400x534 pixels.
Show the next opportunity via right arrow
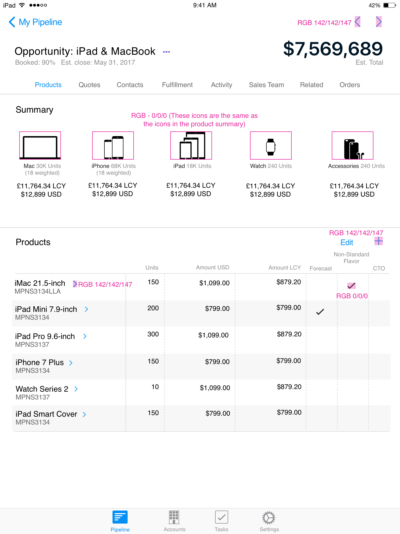tap(379, 22)
